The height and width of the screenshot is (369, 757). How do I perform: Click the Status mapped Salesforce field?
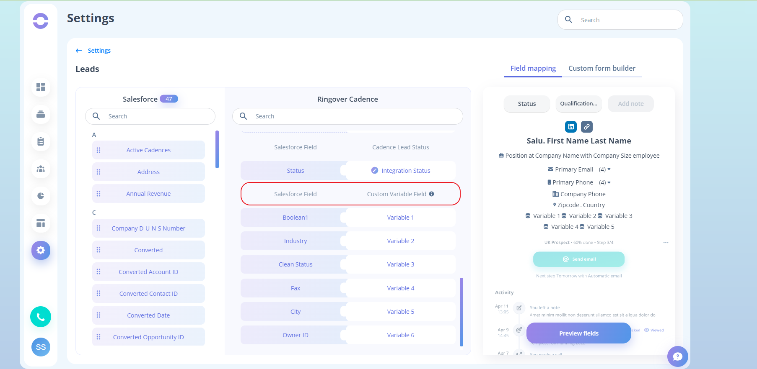pyautogui.click(x=295, y=171)
